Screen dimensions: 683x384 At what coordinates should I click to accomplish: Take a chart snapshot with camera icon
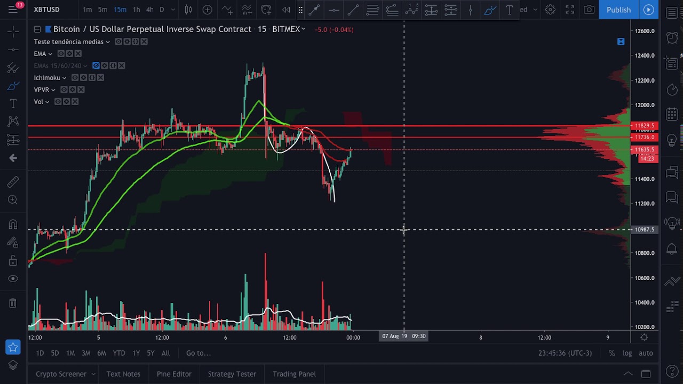589,10
